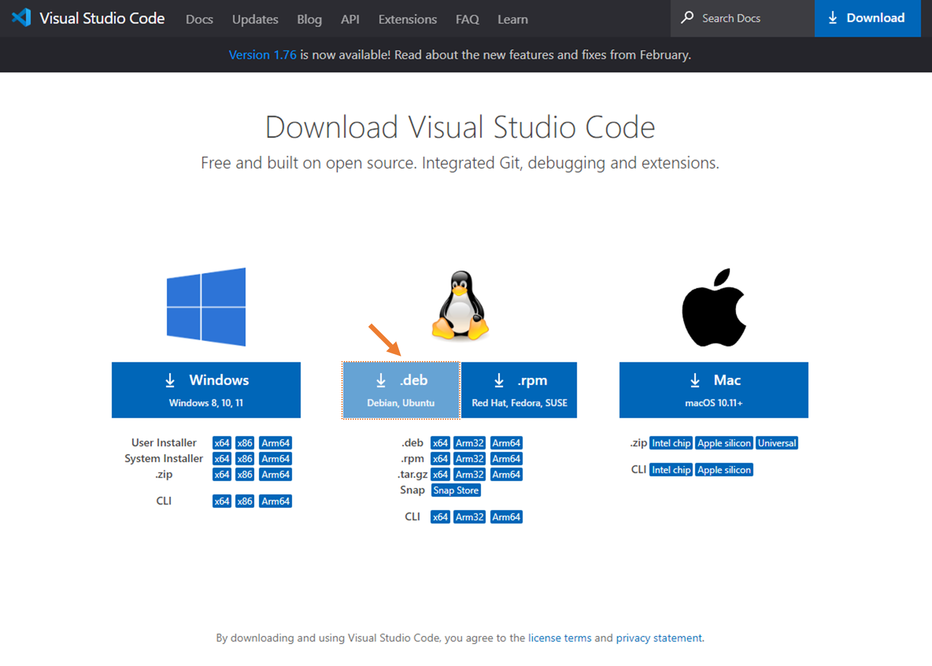Image resolution: width=932 pixels, height=666 pixels.
Task: Select Intel chip for Mac .zip
Action: 671,443
